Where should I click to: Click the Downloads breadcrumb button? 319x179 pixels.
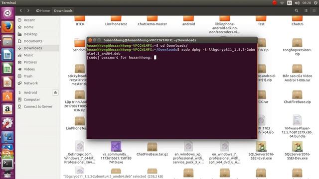63,10
